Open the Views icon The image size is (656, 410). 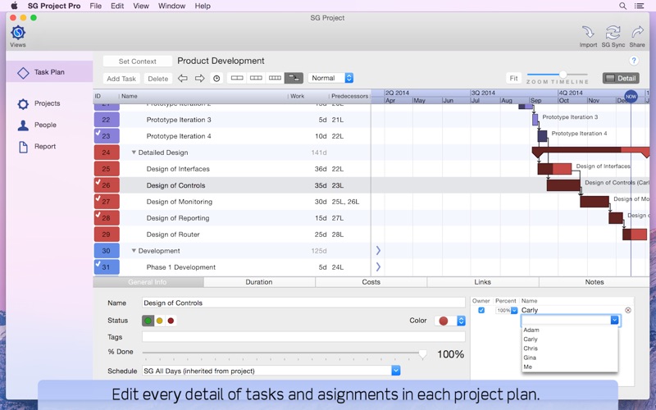point(18,33)
